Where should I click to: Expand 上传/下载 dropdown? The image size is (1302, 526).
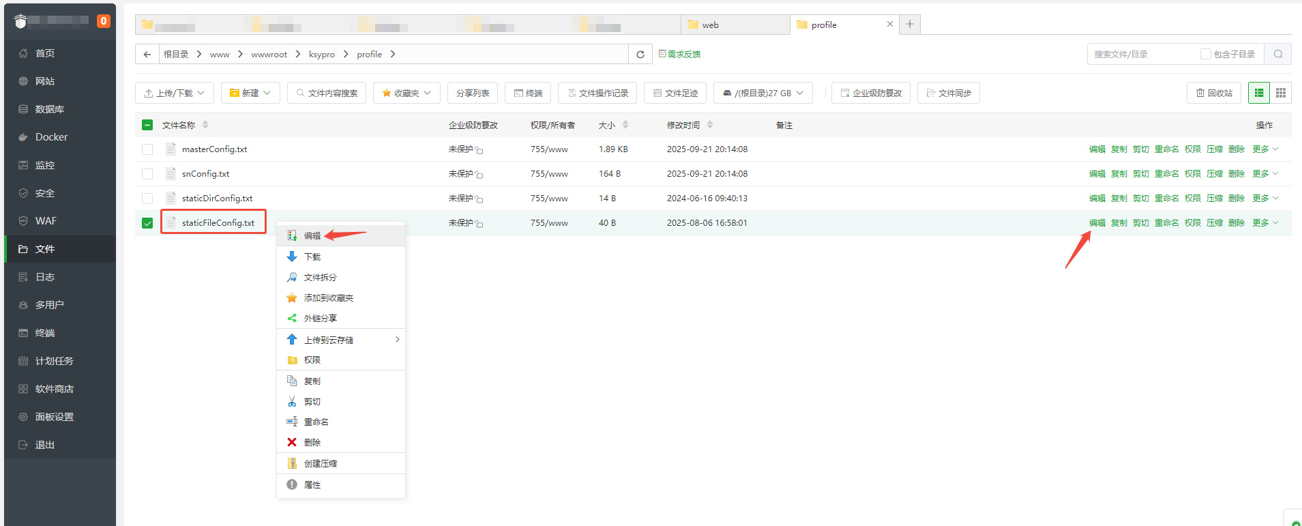[x=175, y=93]
